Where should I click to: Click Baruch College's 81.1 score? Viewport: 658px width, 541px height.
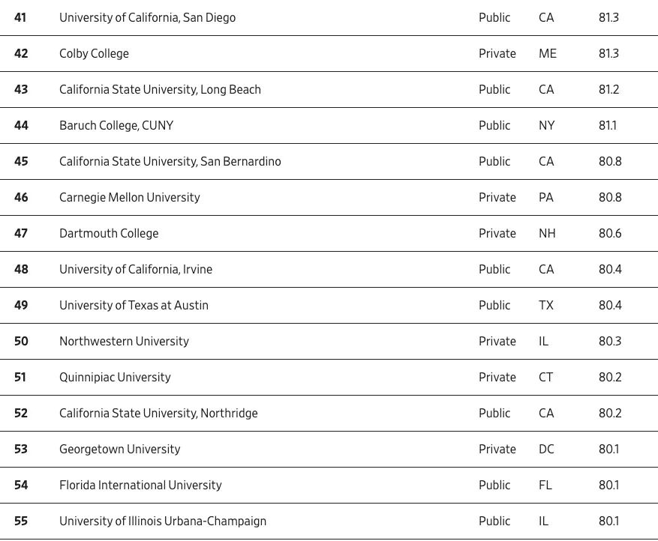(x=608, y=125)
